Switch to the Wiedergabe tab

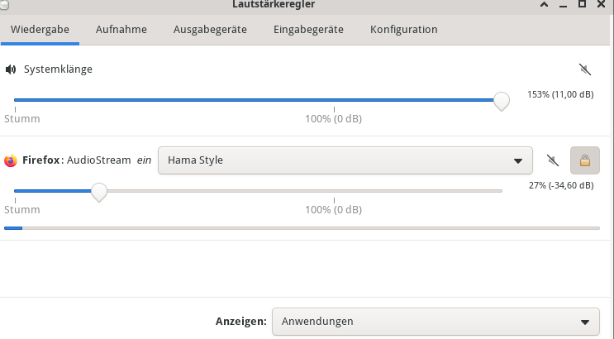click(40, 30)
